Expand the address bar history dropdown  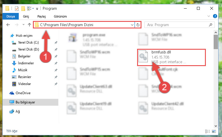coord(132,25)
